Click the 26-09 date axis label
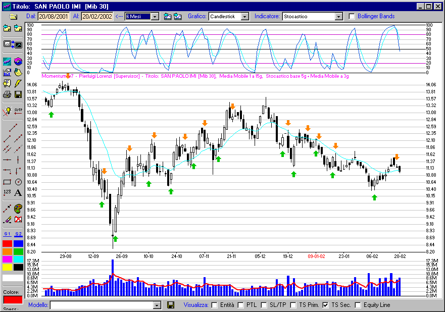The height and width of the screenshot is (312, 445). 121,256
